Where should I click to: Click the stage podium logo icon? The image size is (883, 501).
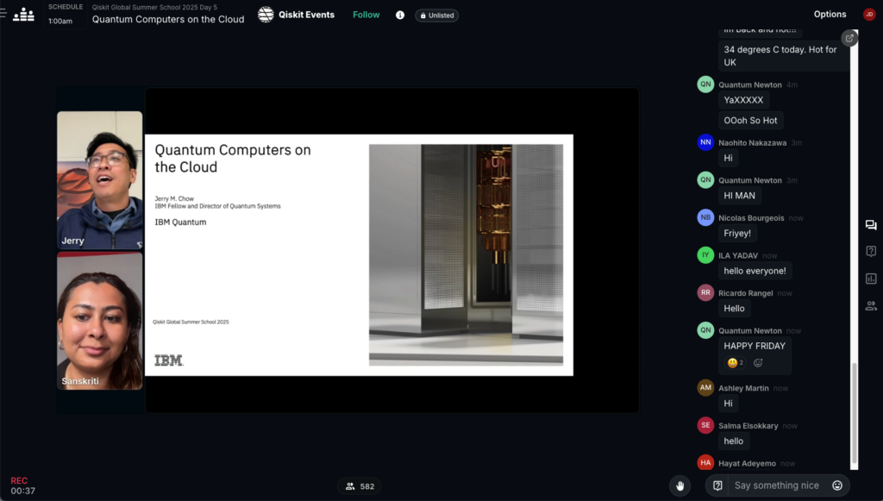[23, 14]
